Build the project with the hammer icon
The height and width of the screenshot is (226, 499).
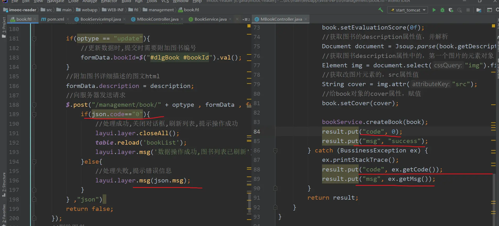[381, 10]
